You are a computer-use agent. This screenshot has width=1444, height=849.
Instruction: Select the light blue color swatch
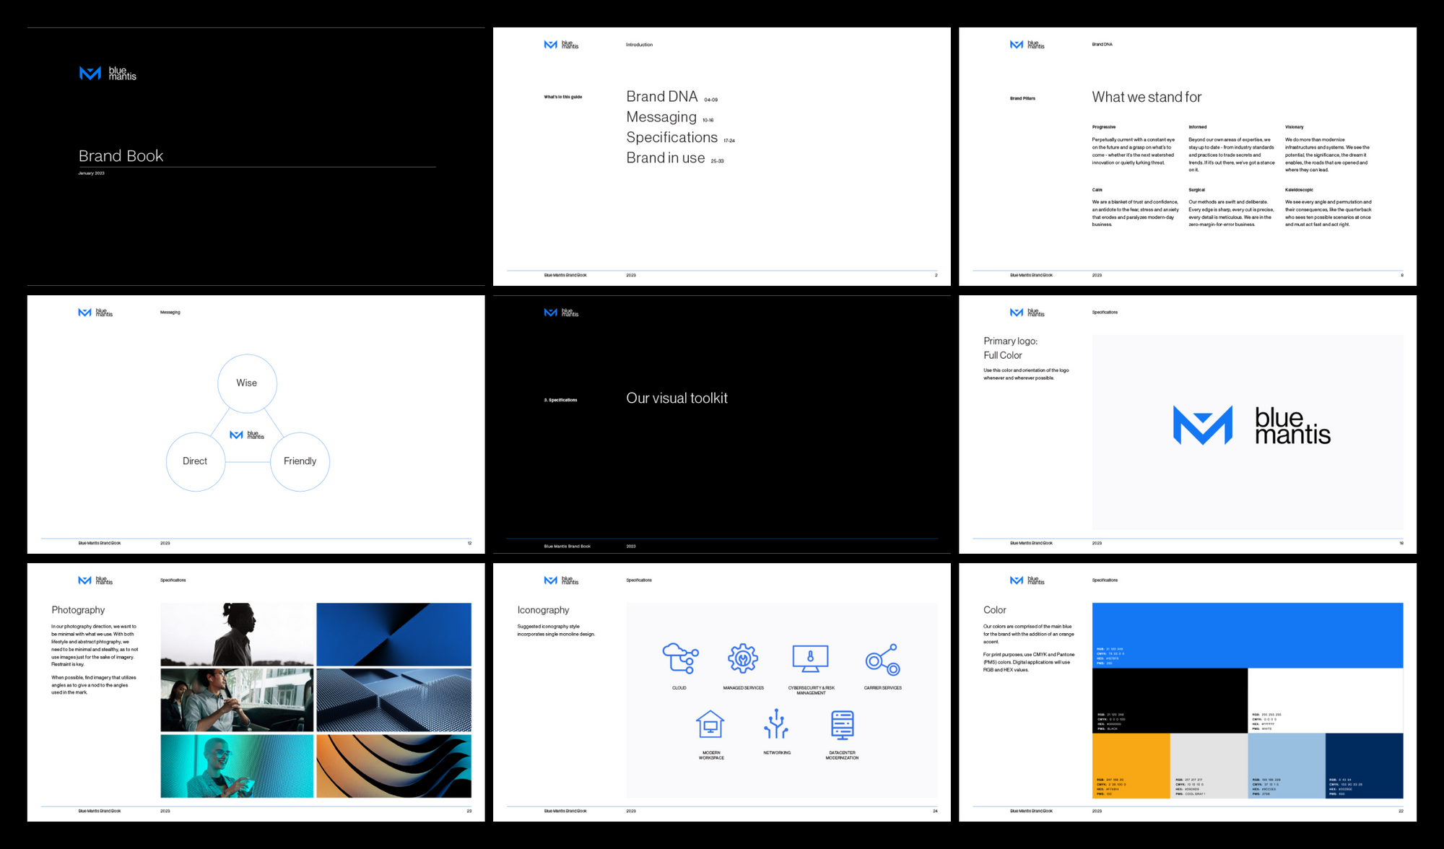click(x=1287, y=765)
